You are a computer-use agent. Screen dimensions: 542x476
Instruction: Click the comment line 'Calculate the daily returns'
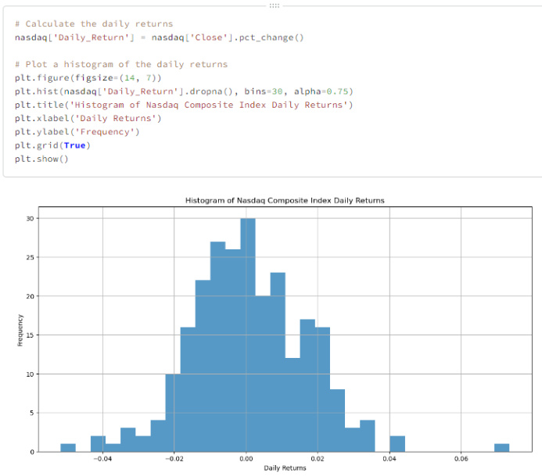[x=94, y=24]
